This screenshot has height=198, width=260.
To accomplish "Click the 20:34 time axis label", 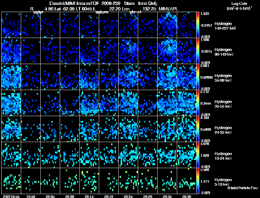I will point(167,196).
